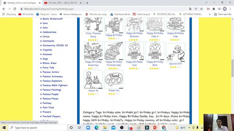Go back to the previous page

click(x=4, y=9)
